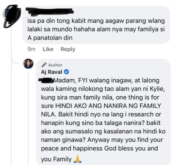Click the redacted mention tag before "Madam"
This screenshot has height=165, width=174.
click(x=46, y=81)
